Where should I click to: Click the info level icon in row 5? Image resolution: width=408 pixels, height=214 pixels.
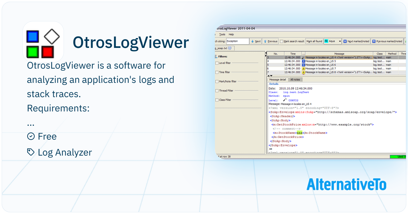click(303, 65)
